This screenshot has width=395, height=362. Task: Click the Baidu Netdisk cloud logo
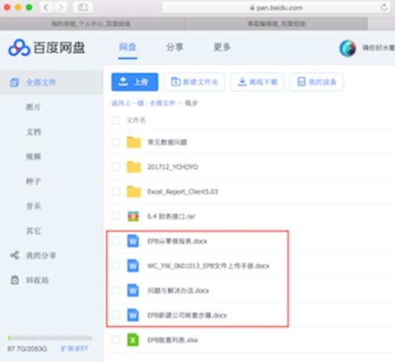[19, 48]
